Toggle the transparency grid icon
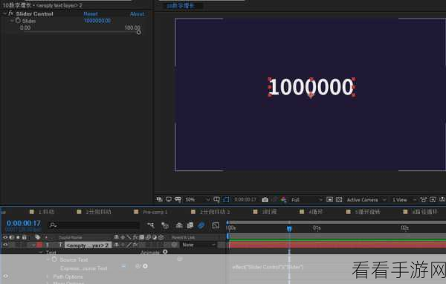The image size is (446, 284). coord(339,200)
